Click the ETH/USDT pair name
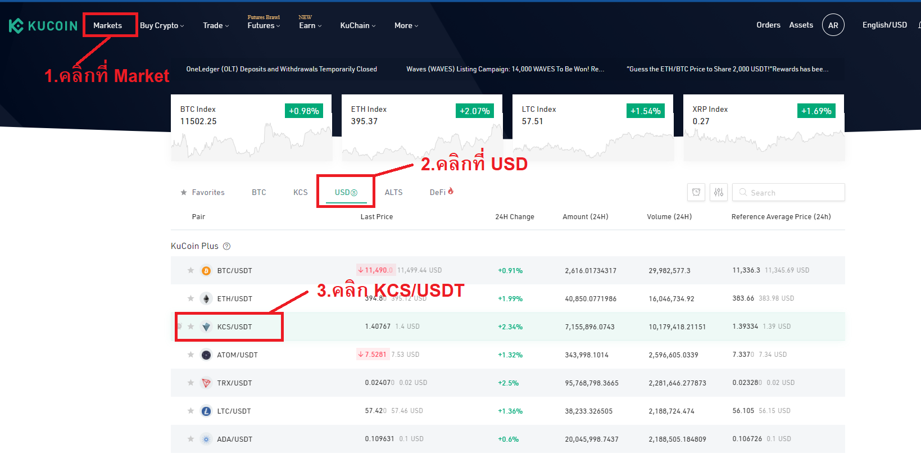The height and width of the screenshot is (458, 921). coord(234,299)
